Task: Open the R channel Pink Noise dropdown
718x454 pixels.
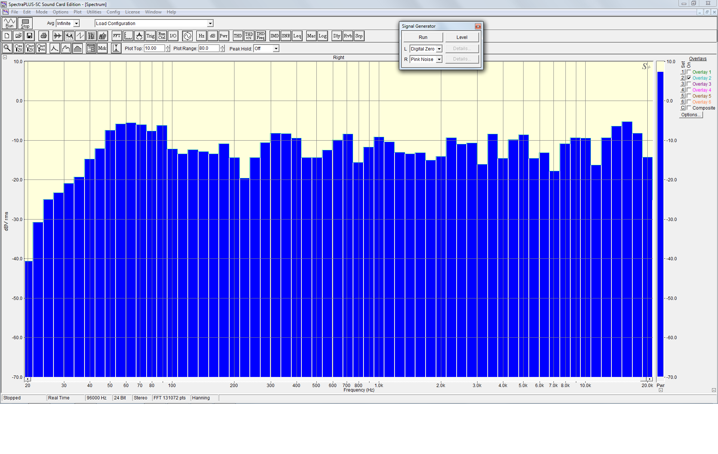Action: point(439,59)
